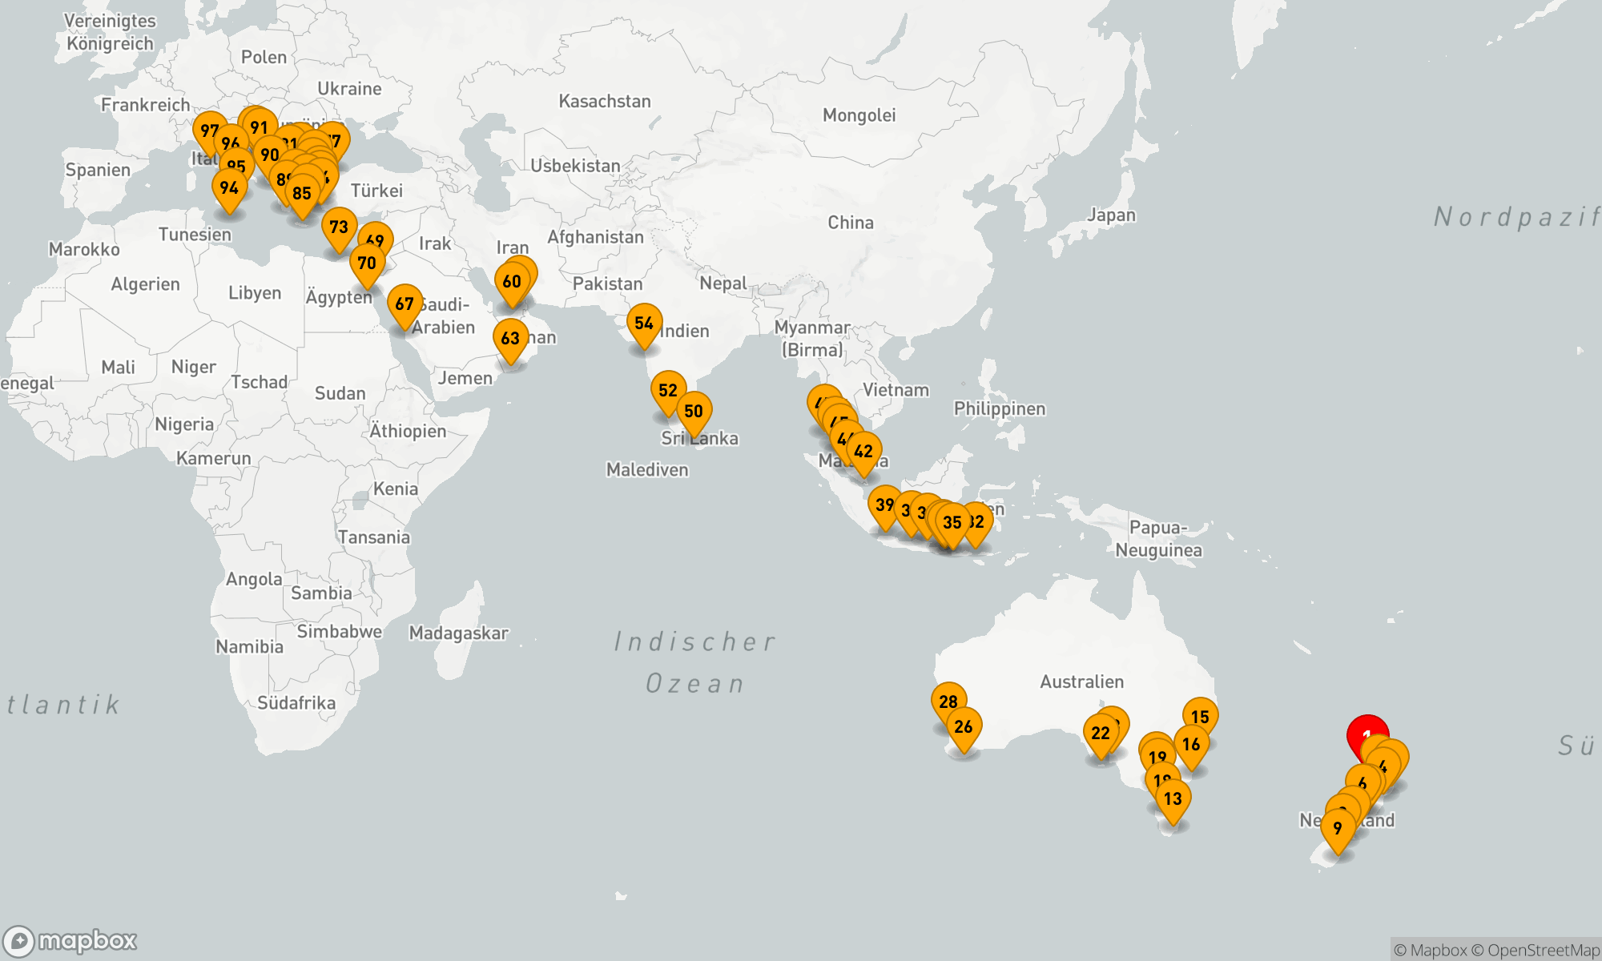Click marker 85 near Greece
1602x961 pixels.
tap(302, 194)
